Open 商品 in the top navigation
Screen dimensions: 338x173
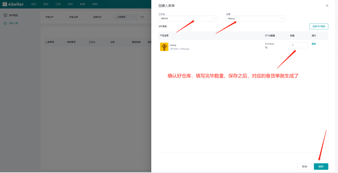coord(46,4)
